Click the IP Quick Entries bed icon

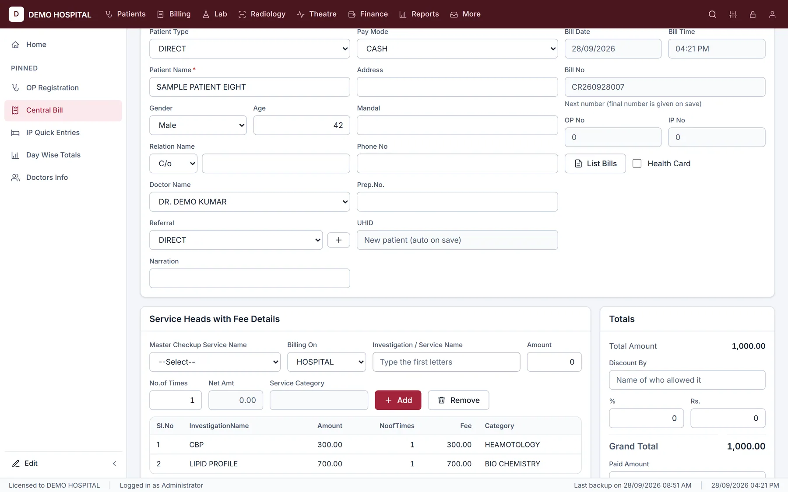tap(15, 133)
